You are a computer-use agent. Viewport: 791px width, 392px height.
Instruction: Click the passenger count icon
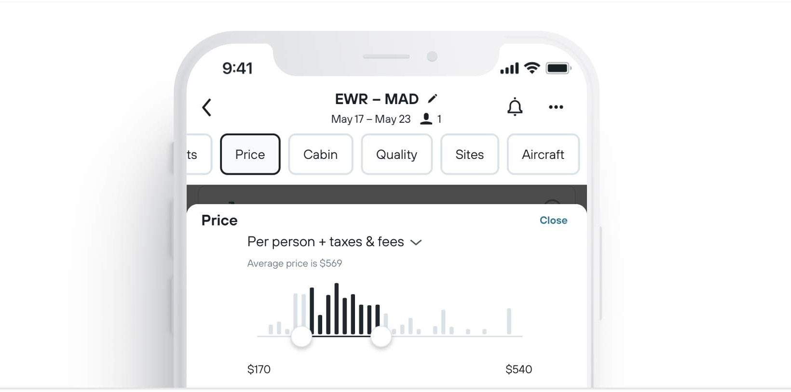426,118
